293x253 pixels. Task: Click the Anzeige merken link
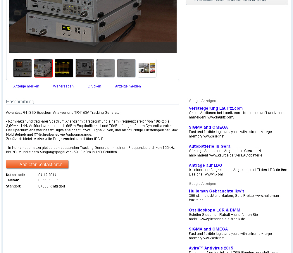pos(26,86)
